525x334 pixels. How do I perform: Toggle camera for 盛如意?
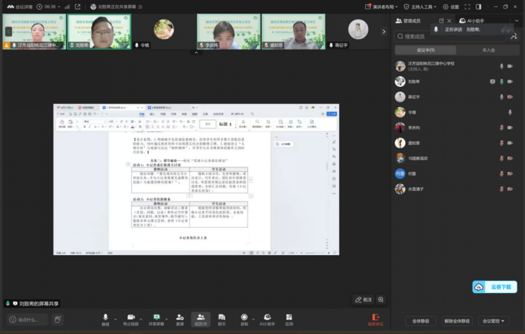510,143
